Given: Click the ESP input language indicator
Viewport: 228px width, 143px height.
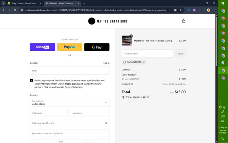Looking at the screenshot, I should point(223,122).
